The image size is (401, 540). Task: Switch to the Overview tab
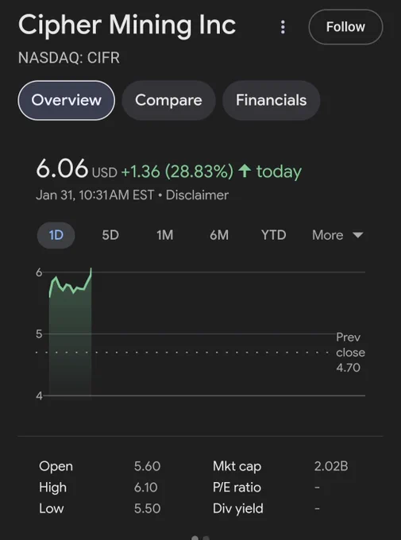[x=66, y=100]
